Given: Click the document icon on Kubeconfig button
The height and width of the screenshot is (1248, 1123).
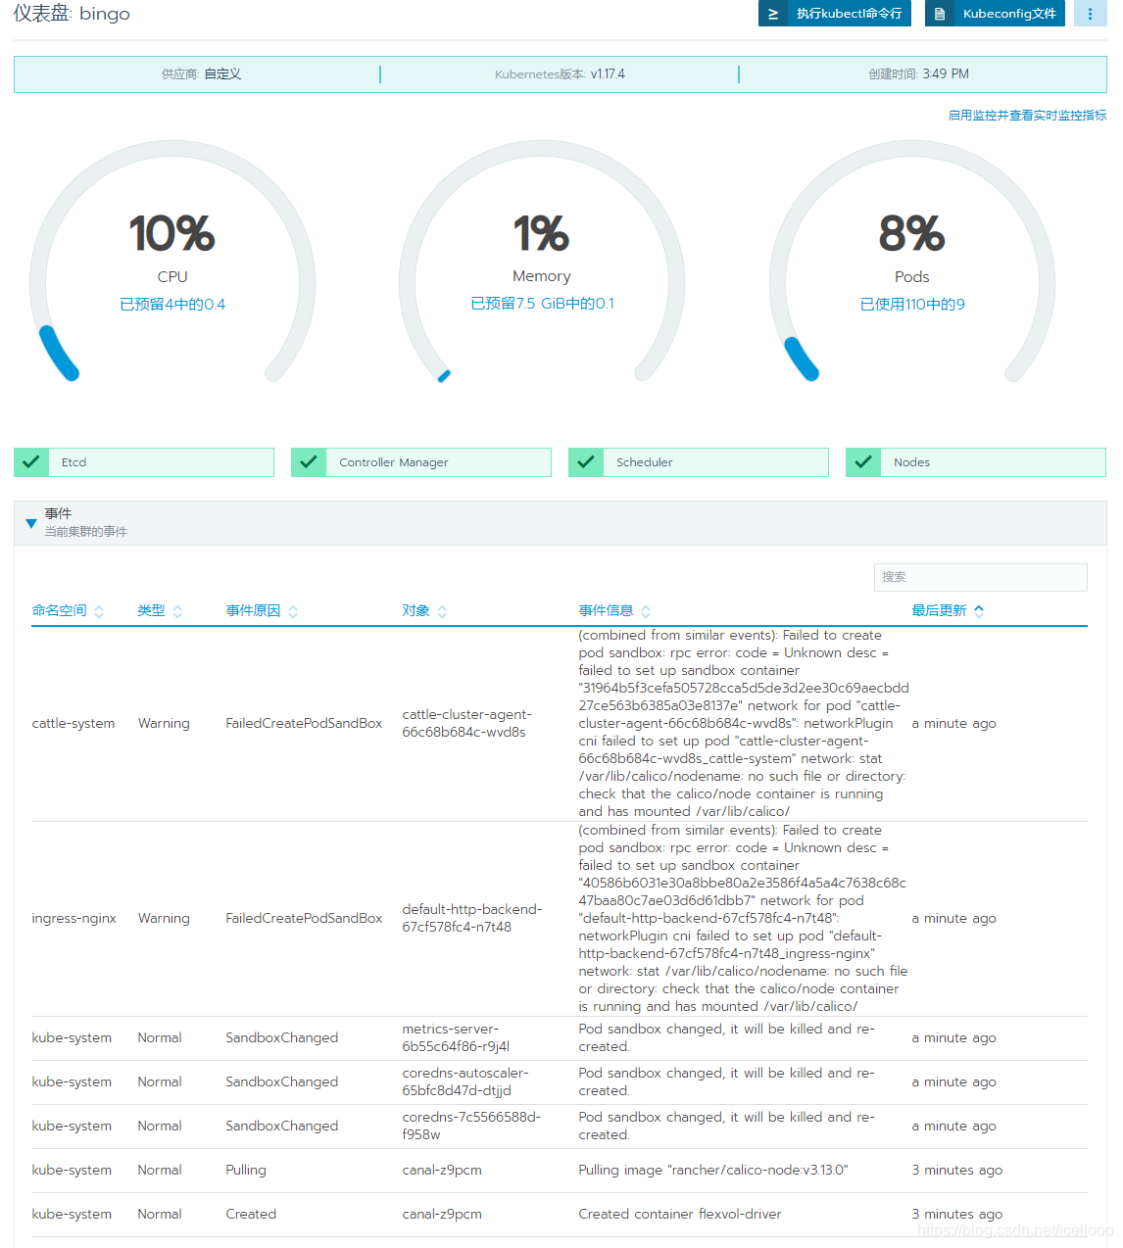Looking at the screenshot, I should (940, 14).
